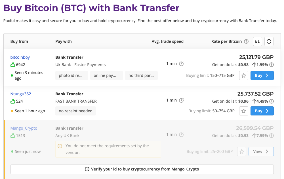The width and height of the screenshot is (284, 179).
Task: Click help icon beside 4.49% markup
Action: pos(271,101)
